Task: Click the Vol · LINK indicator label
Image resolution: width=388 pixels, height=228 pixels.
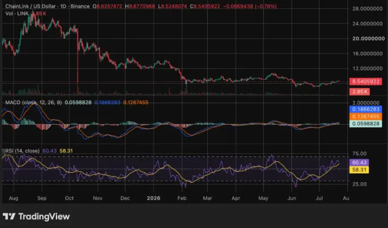Action: (x=17, y=14)
